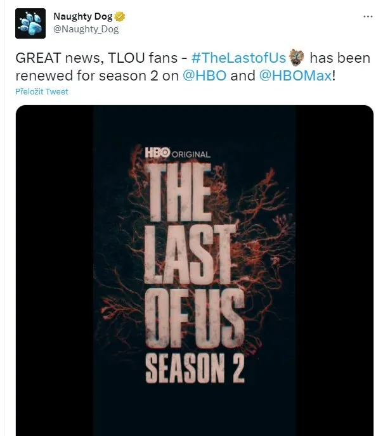Click the clicker emoji after the hashtag
Screen dimensions: 383x436
(x=296, y=58)
